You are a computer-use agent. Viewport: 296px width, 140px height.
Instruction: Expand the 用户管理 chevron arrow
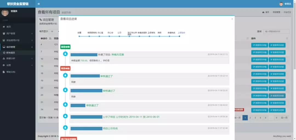tap(32, 34)
